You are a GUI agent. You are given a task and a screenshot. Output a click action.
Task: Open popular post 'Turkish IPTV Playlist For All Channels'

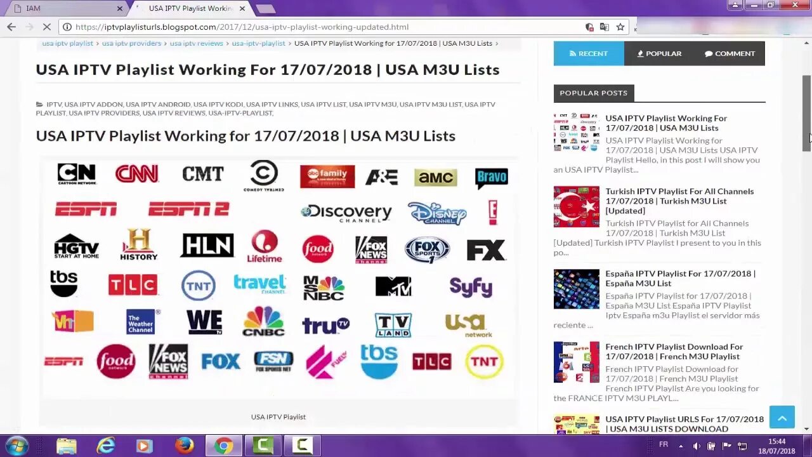(x=679, y=201)
